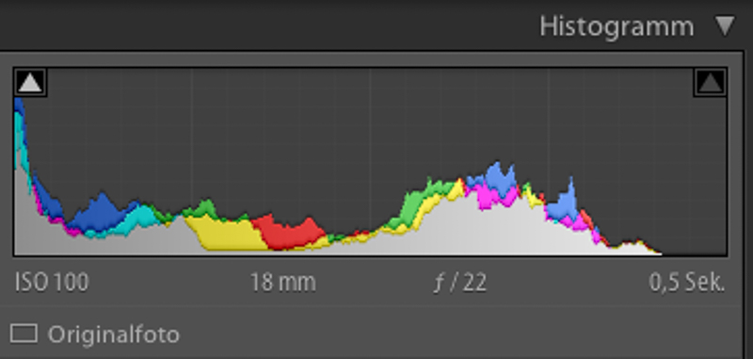Click the histogram graph area
Viewport: 753px width, 359px height.
pyautogui.click(x=370, y=162)
